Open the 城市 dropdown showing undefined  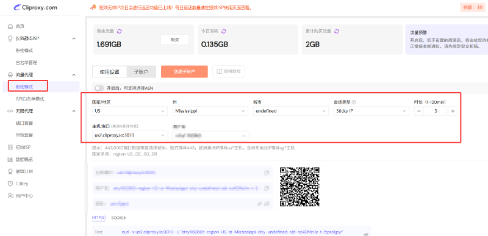pos(291,111)
